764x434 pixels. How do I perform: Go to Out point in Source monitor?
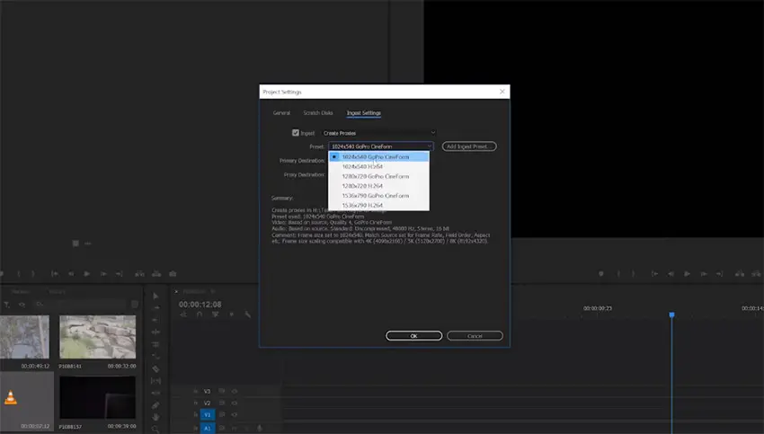pyautogui.click(x=120, y=274)
